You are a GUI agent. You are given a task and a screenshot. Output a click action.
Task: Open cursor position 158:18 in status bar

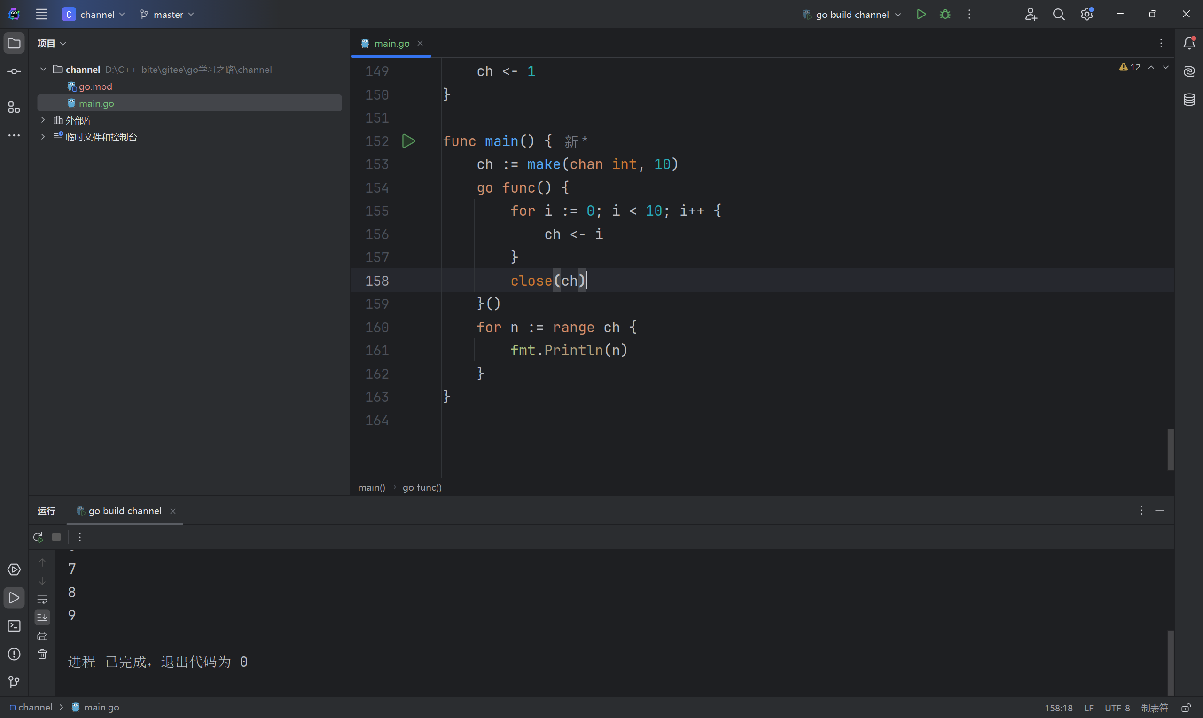1058,708
